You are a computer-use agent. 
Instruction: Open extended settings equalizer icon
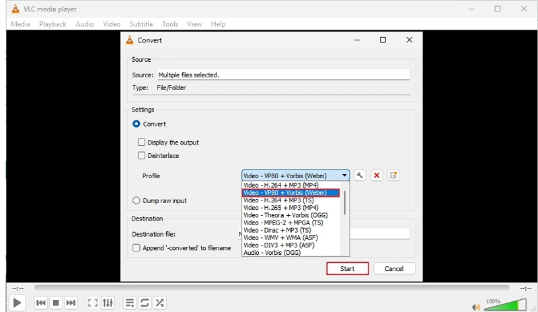coord(108,303)
